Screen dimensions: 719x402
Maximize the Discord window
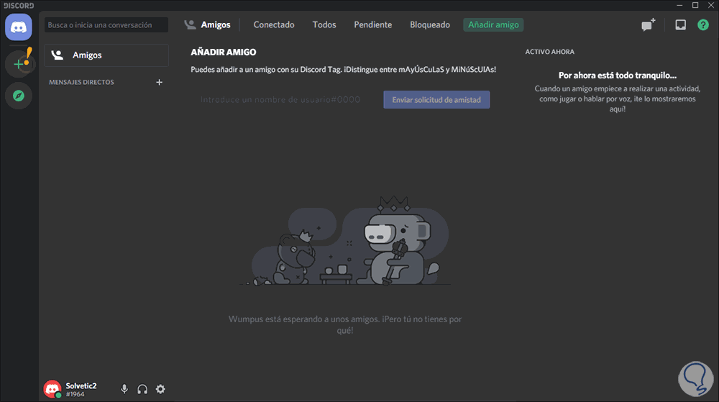[695, 5]
